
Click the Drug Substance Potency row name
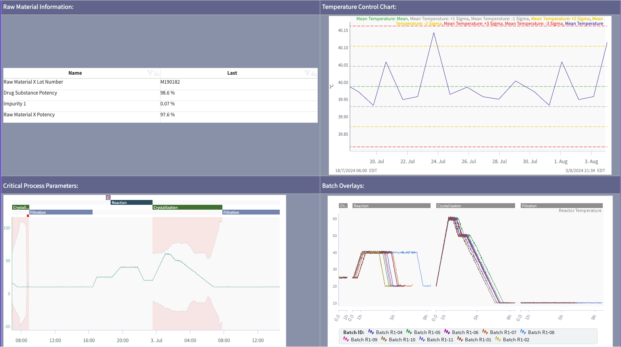click(x=30, y=93)
